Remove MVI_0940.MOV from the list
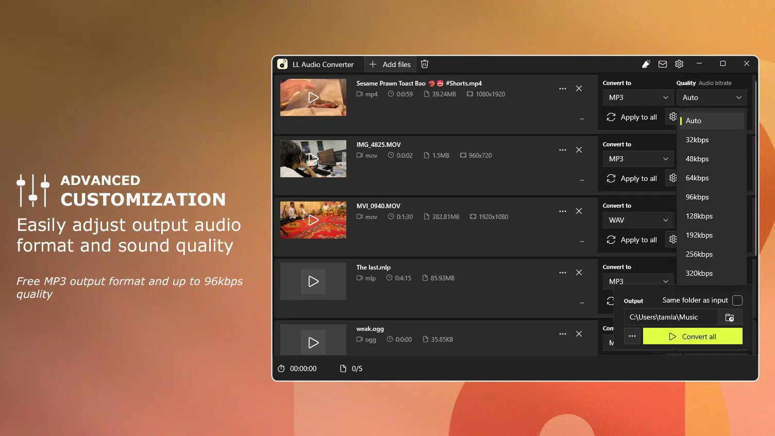 [x=579, y=211]
